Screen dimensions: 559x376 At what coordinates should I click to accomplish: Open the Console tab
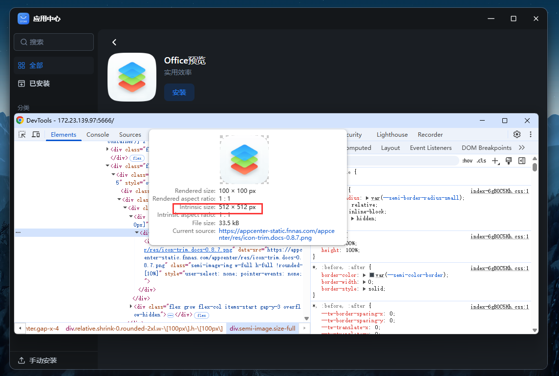point(98,134)
